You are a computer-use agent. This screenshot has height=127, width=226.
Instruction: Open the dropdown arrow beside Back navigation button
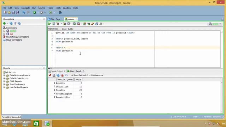(x=38, y=13)
